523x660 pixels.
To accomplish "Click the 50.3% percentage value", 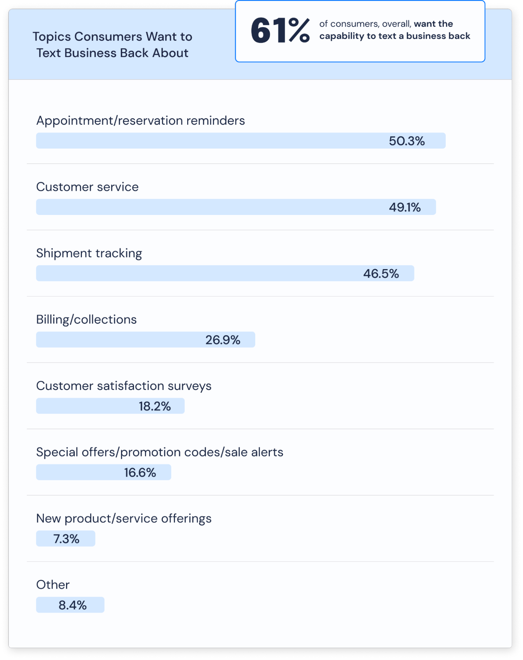I will click(x=406, y=141).
